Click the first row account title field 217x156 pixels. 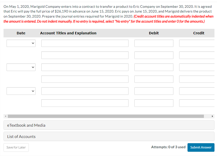(x=85, y=43)
